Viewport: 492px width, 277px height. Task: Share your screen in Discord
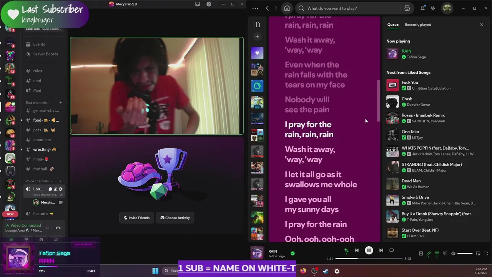coord(26,239)
